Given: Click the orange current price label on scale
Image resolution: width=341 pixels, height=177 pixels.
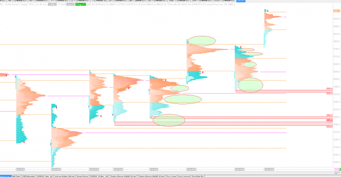Looking at the screenshot, I should pyautogui.click(x=336, y=11).
